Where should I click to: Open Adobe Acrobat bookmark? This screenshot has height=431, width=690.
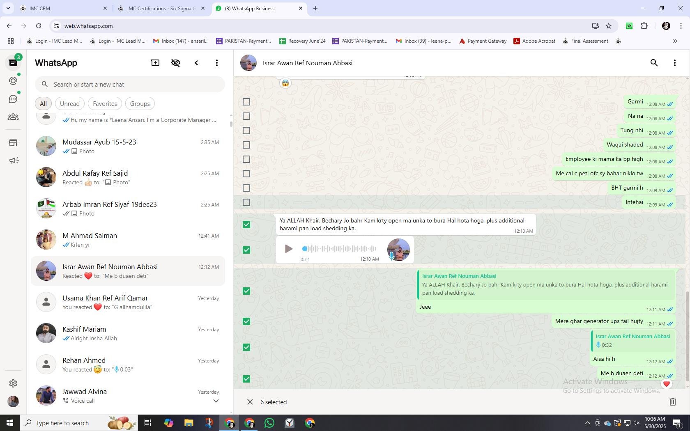click(x=534, y=41)
